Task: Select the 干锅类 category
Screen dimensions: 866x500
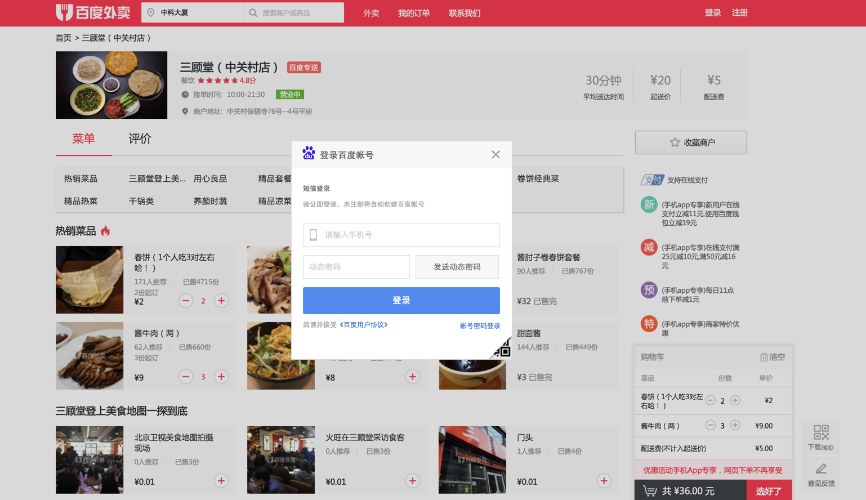Action: click(x=141, y=201)
